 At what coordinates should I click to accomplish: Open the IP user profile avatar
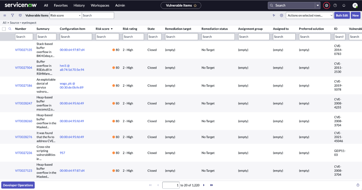(x=355, y=5)
